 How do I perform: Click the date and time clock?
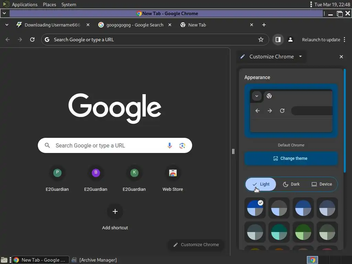332,4
